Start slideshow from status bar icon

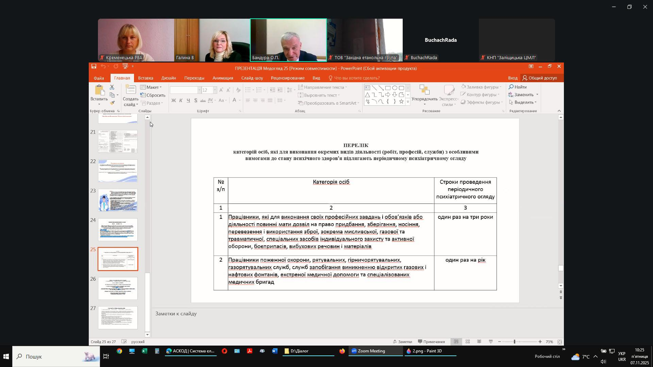(490, 342)
